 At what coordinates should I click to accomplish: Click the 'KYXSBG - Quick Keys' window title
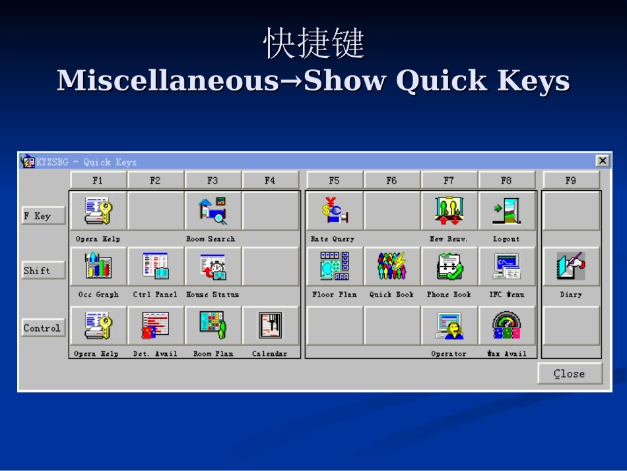[86, 162]
